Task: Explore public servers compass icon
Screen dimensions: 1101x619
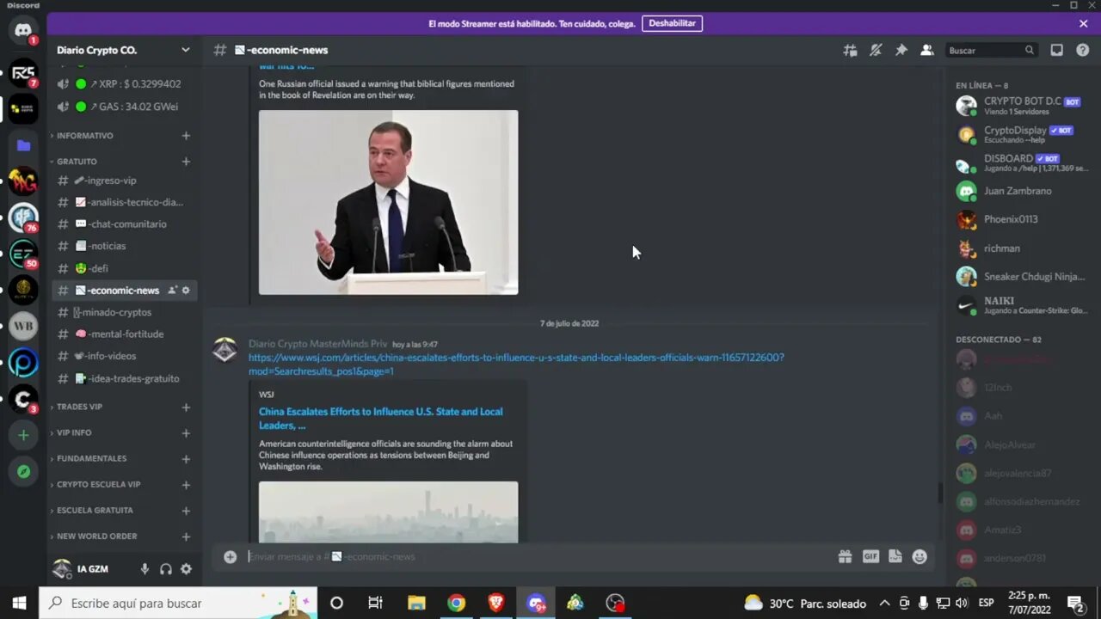Action: tap(23, 471)
